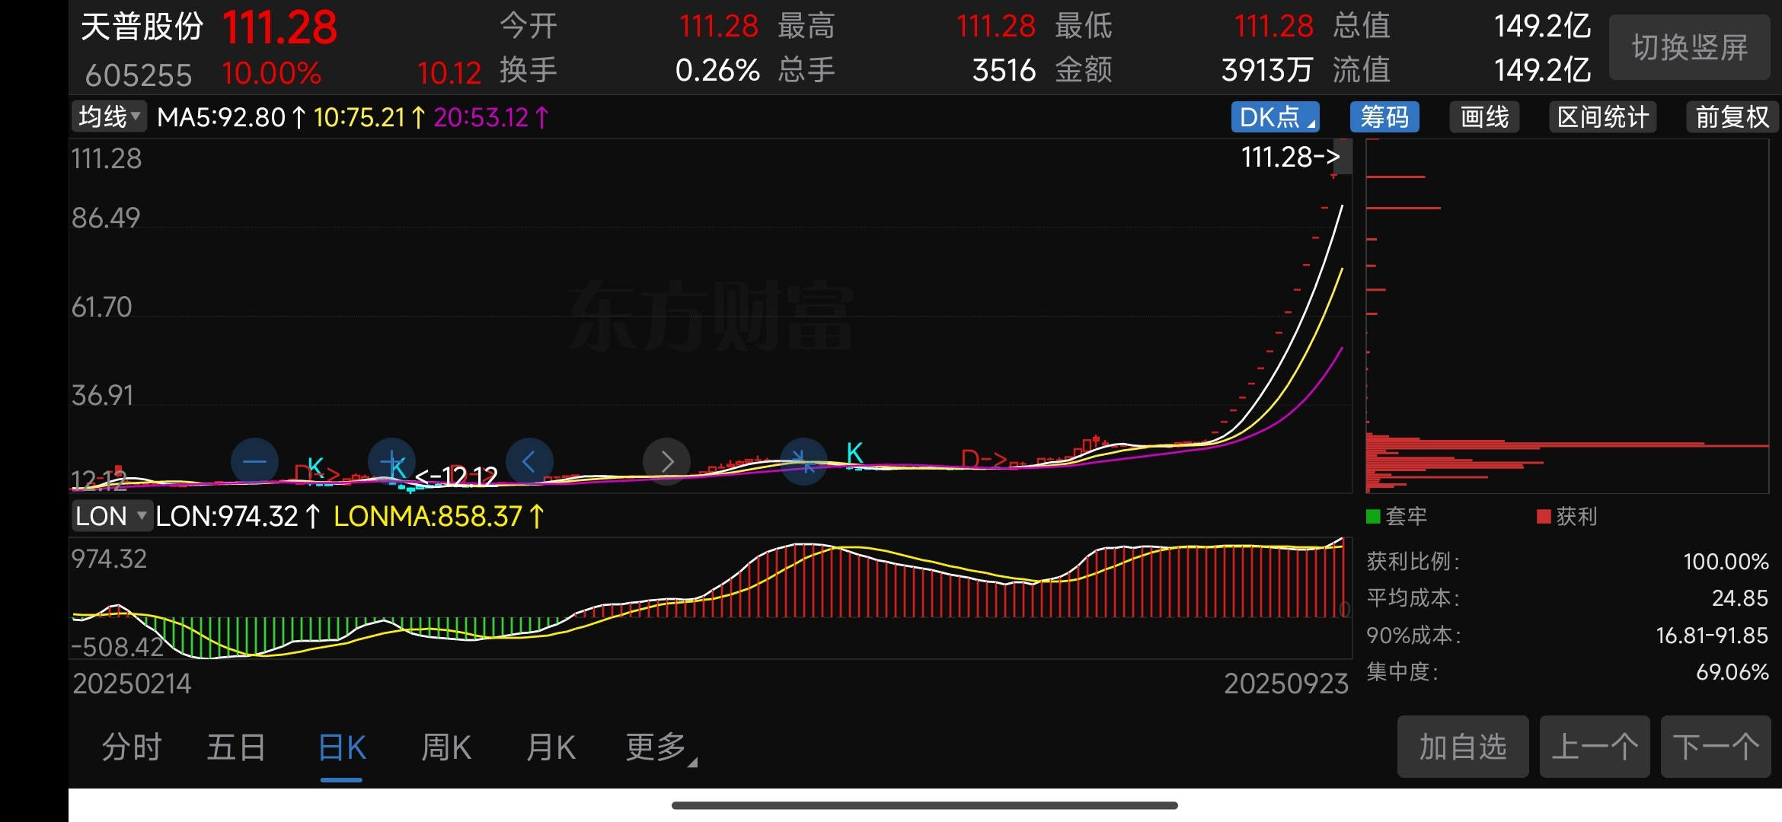Switch to the 周K tab
The width and height of the screenshot is (1782, 822).
tap(446, 747)
